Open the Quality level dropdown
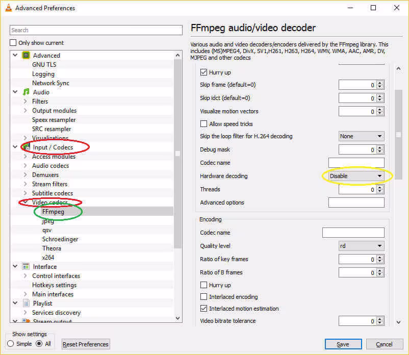 [x=361, y=246]
